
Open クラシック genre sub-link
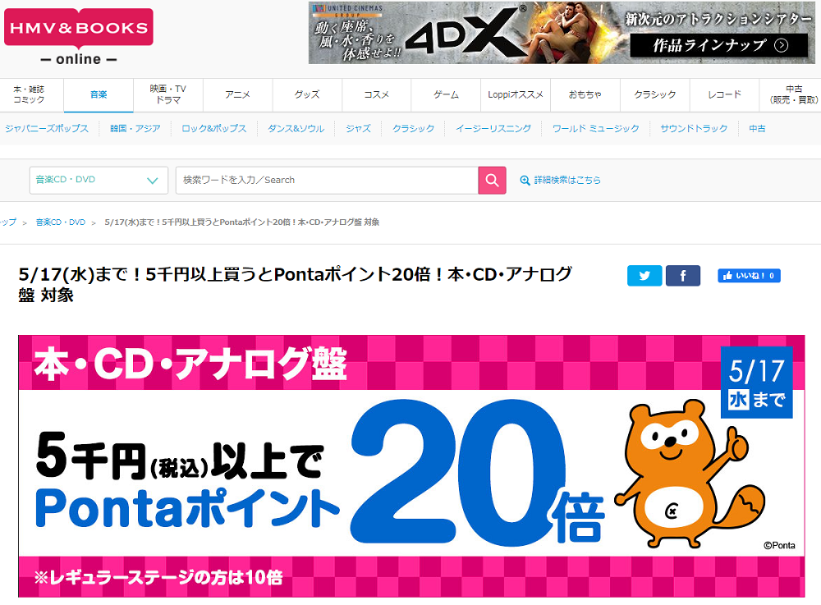pos(413,128)
